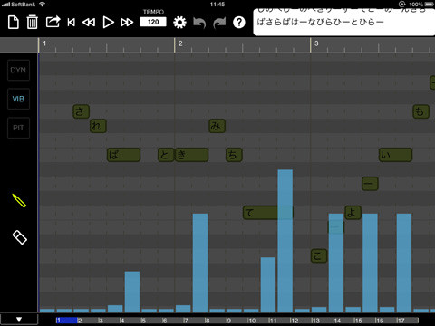
Task: Jump to section 5 in the overview bar
Action: [151, 321]
